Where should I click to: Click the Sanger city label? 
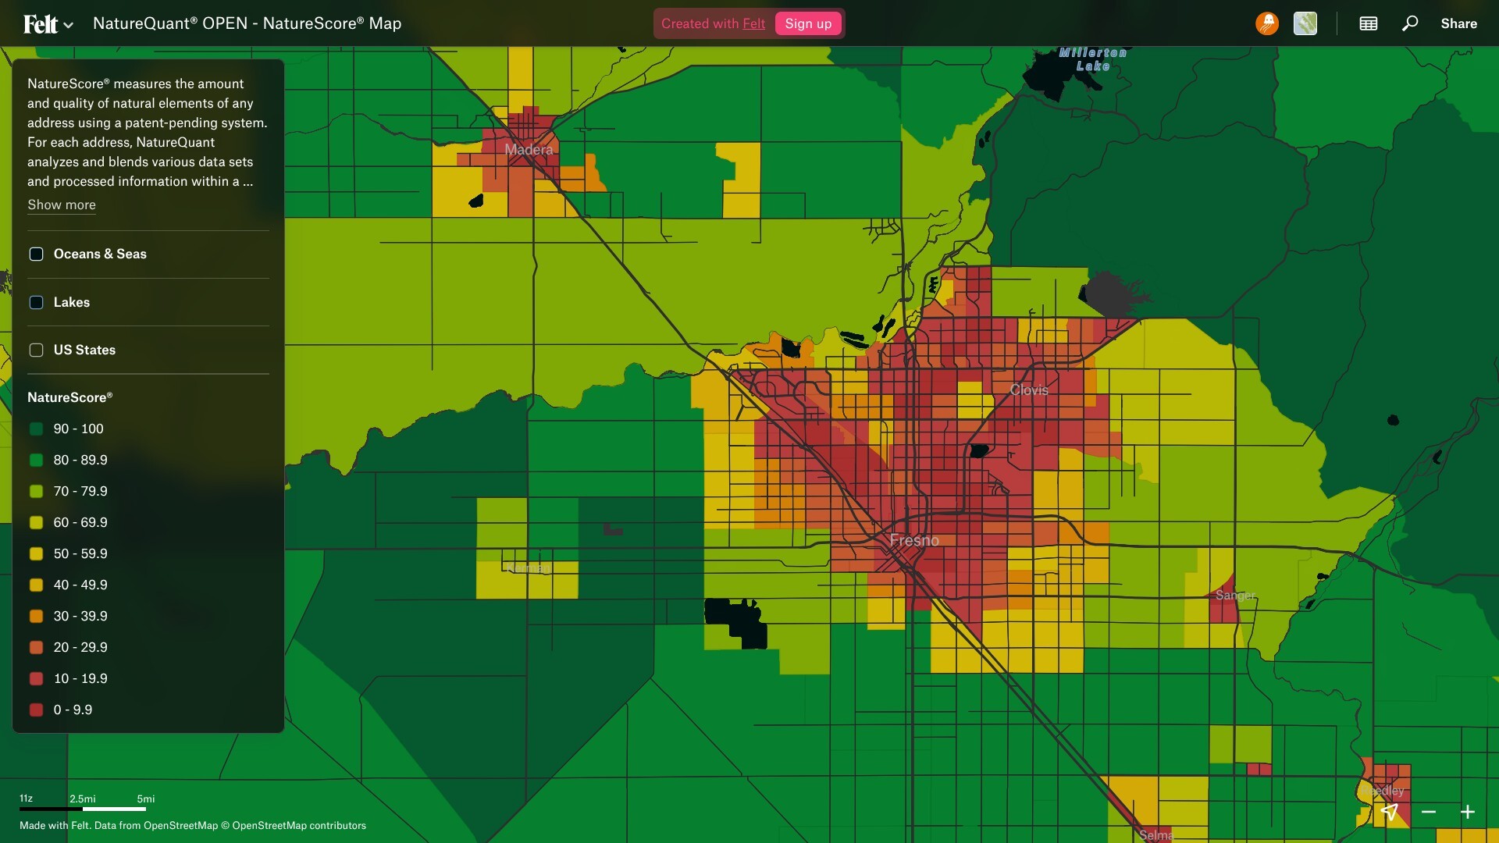point(1235,595)
